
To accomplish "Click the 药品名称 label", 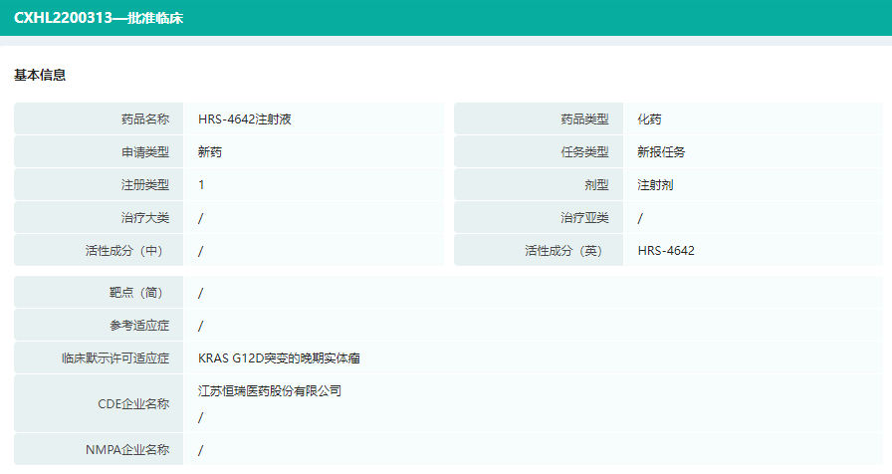I will pyautogui.click(x=145, y=118).
